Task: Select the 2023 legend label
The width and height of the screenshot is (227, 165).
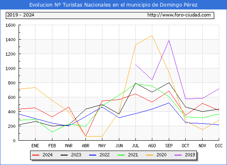Action: pos(76,155)
